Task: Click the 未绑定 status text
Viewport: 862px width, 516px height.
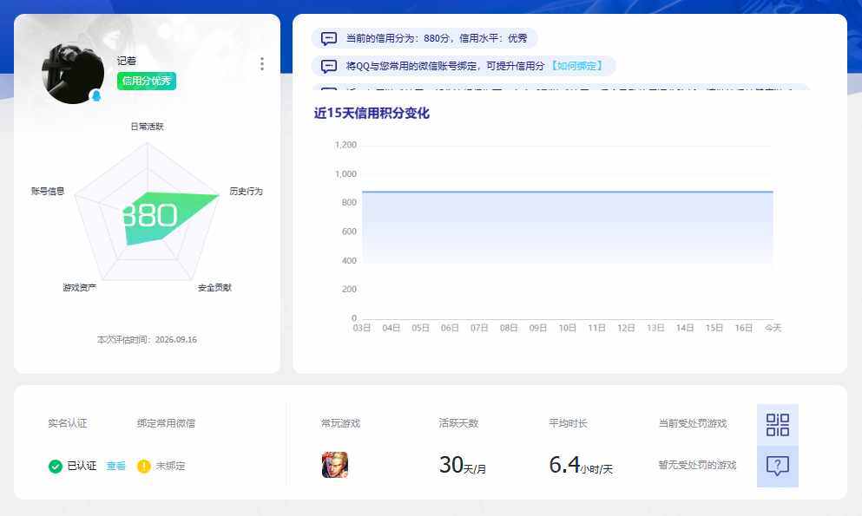Action: (170, 466)
